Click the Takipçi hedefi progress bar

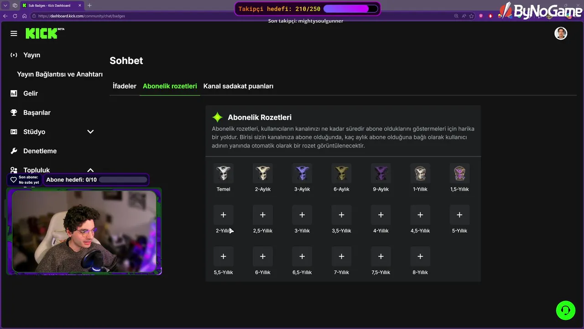tap(351, 9)
